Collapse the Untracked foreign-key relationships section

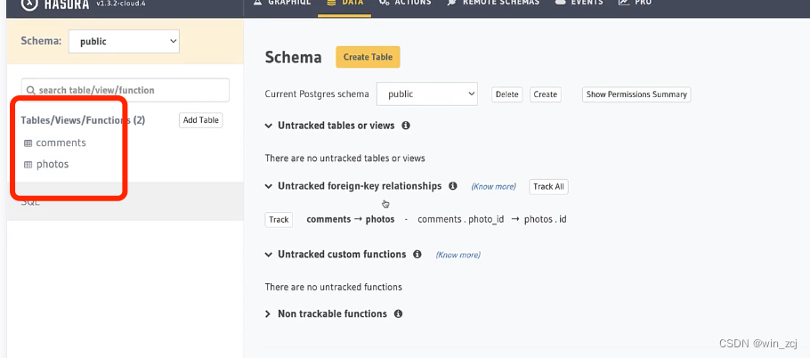click(x=269, y=186)
